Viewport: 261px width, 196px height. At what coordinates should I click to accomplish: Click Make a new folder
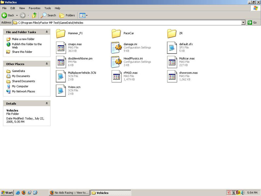click(23, 39)
